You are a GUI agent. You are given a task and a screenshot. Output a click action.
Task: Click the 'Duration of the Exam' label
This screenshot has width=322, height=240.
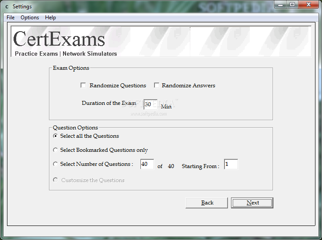[x=109, y=103]
